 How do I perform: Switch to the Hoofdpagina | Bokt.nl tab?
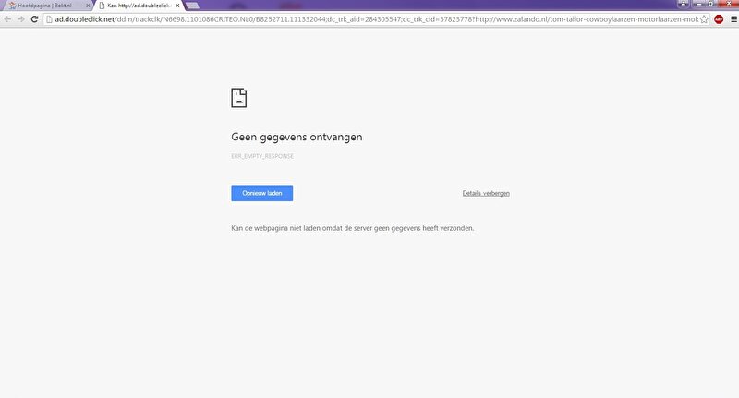point(47,6)
